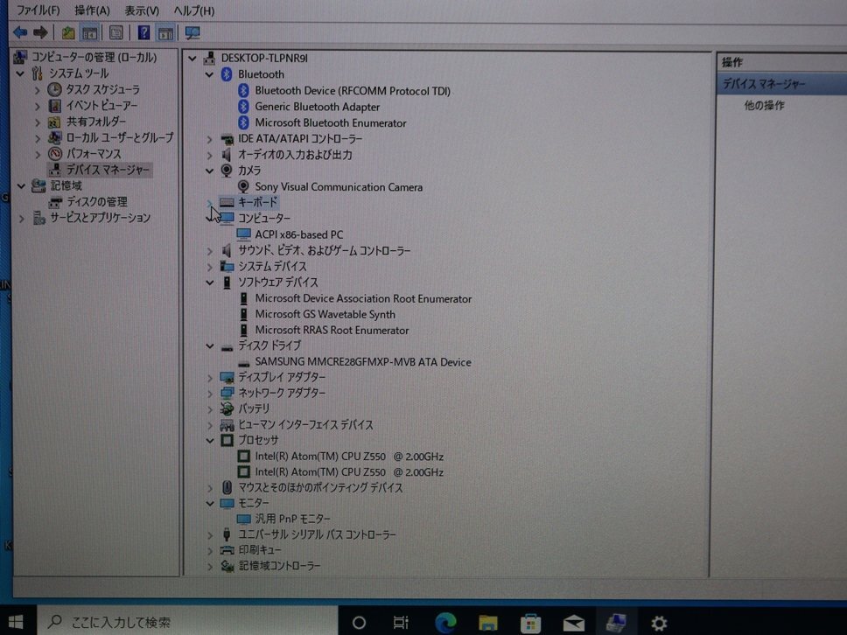Image resolution: width=847 pixels, height=635 pixels.
Task: Select 記憶域コントローラー category
Action: [x=279, y=566]
